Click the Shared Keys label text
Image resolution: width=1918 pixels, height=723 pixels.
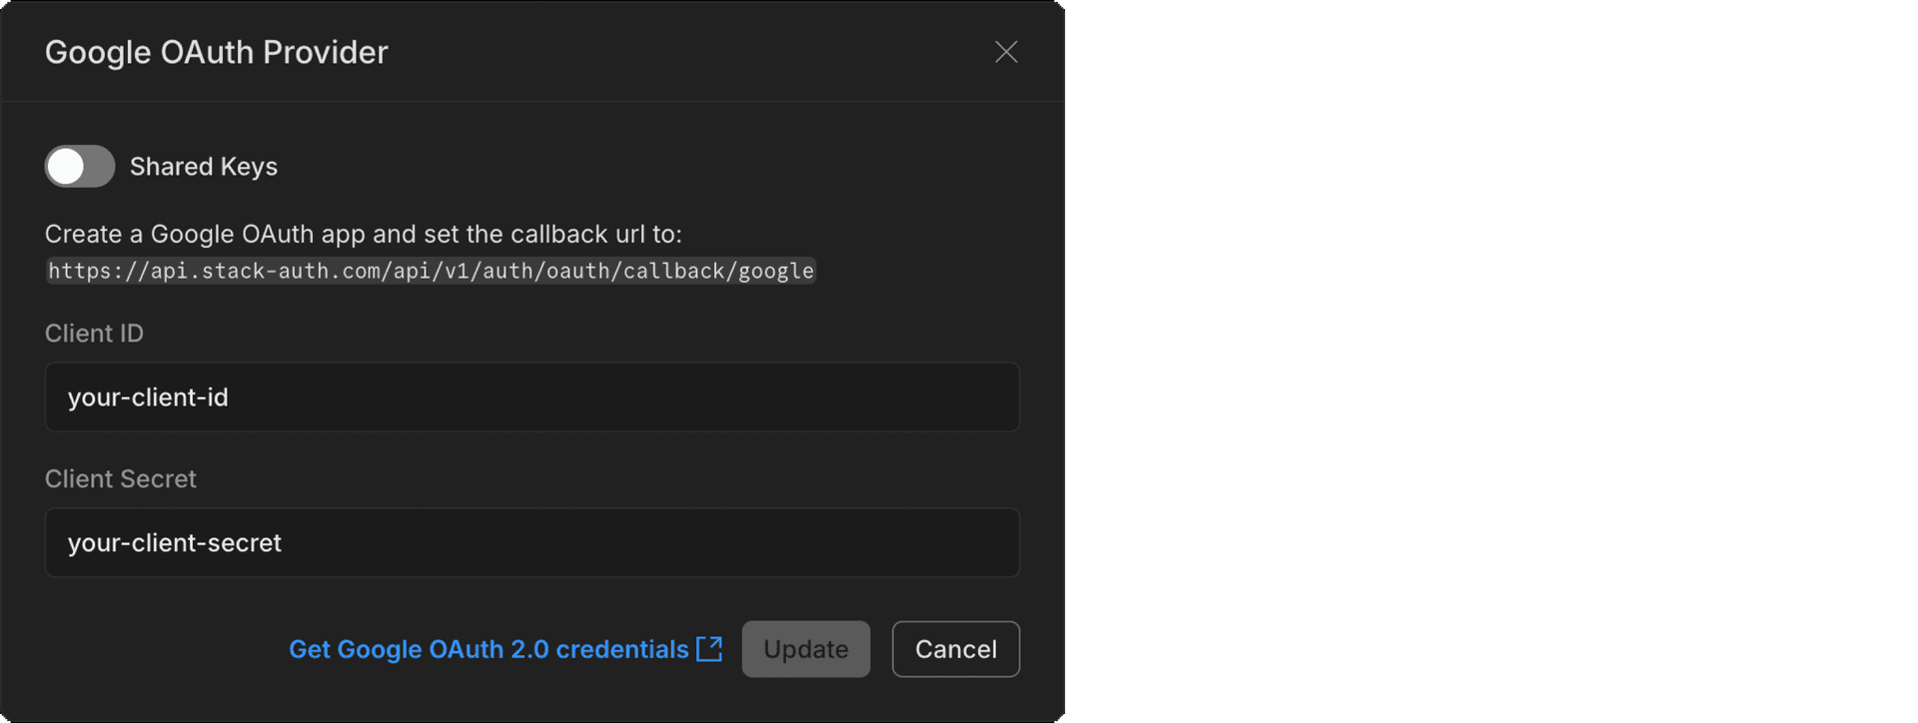click(204, 167)
